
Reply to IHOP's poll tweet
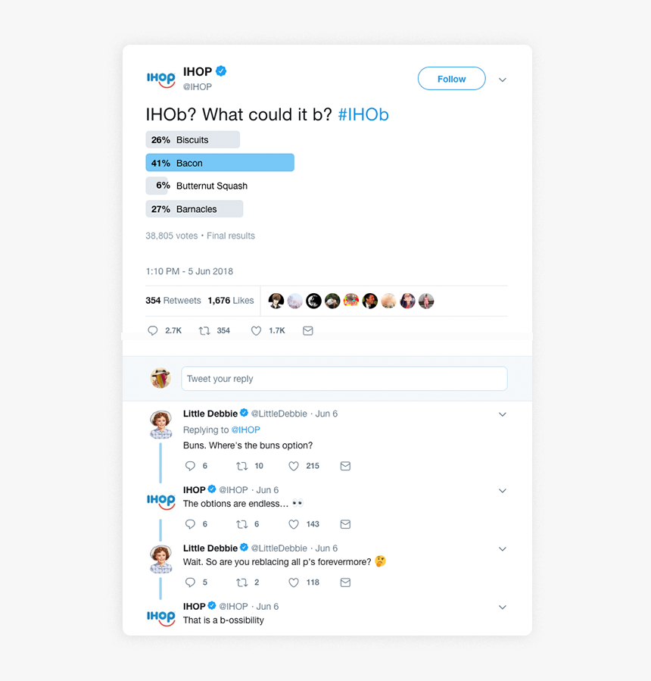(x=152, y=330)
